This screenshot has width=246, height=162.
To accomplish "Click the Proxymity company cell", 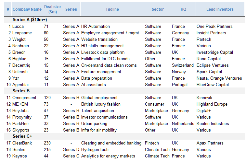I will [x=22, y=117].
